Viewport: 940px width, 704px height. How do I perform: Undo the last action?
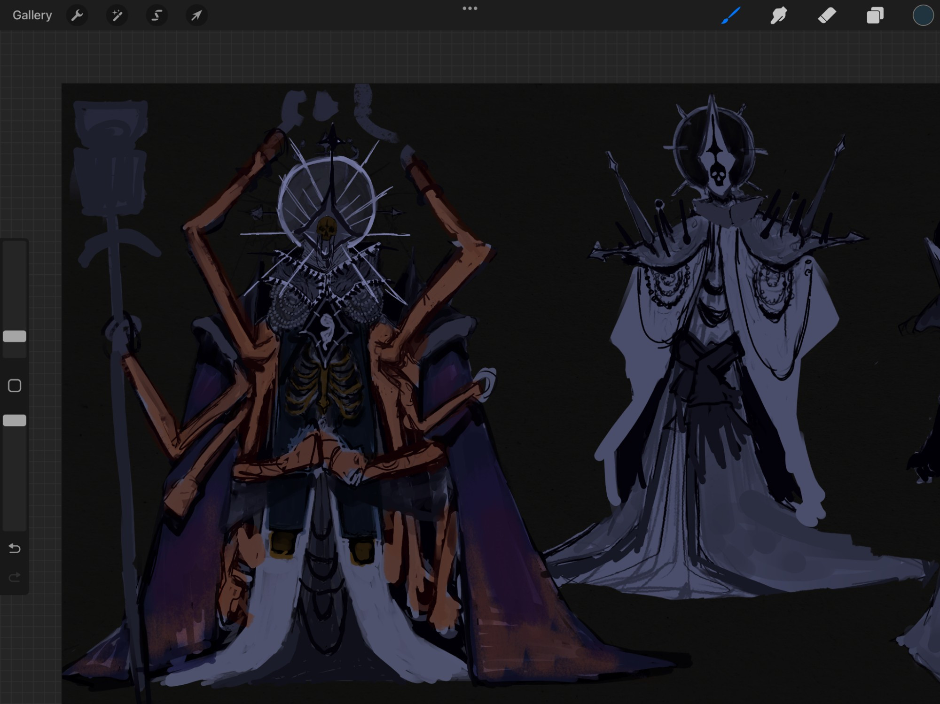(15, 548)
